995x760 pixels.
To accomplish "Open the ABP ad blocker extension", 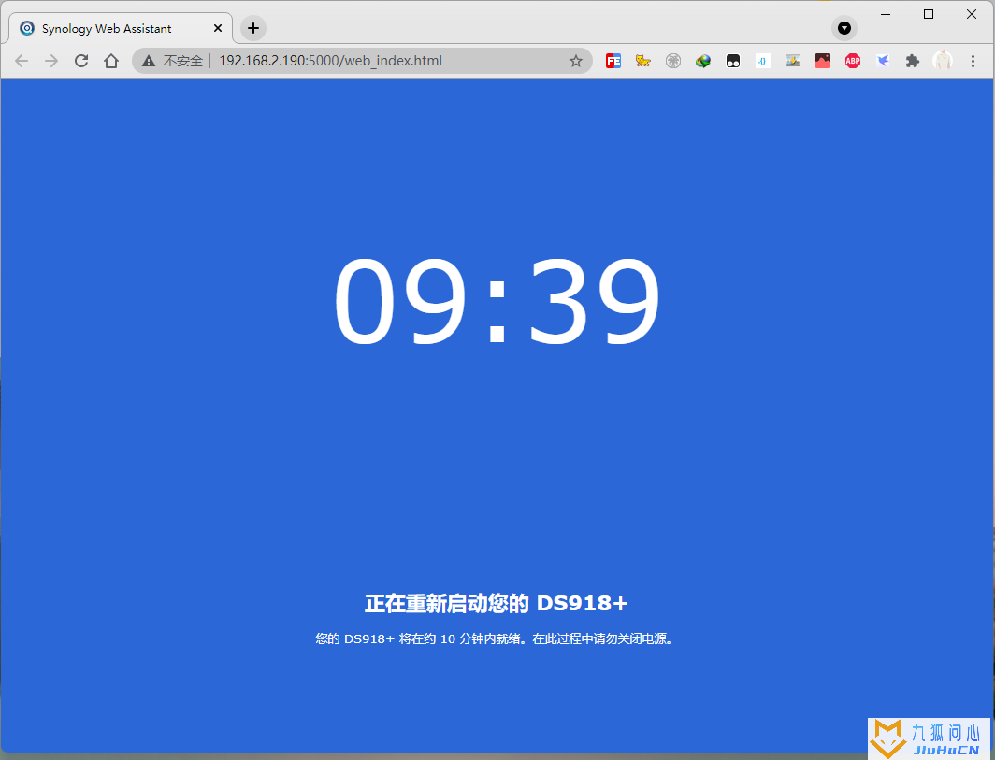I will pos(852,61).
